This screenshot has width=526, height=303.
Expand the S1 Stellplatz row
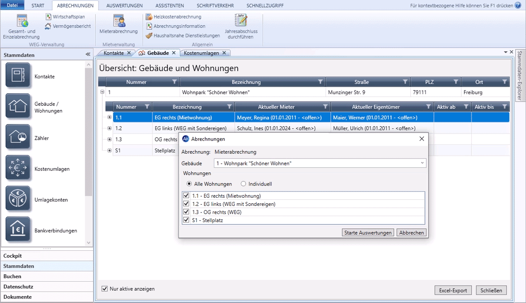(x=110, y=150)
